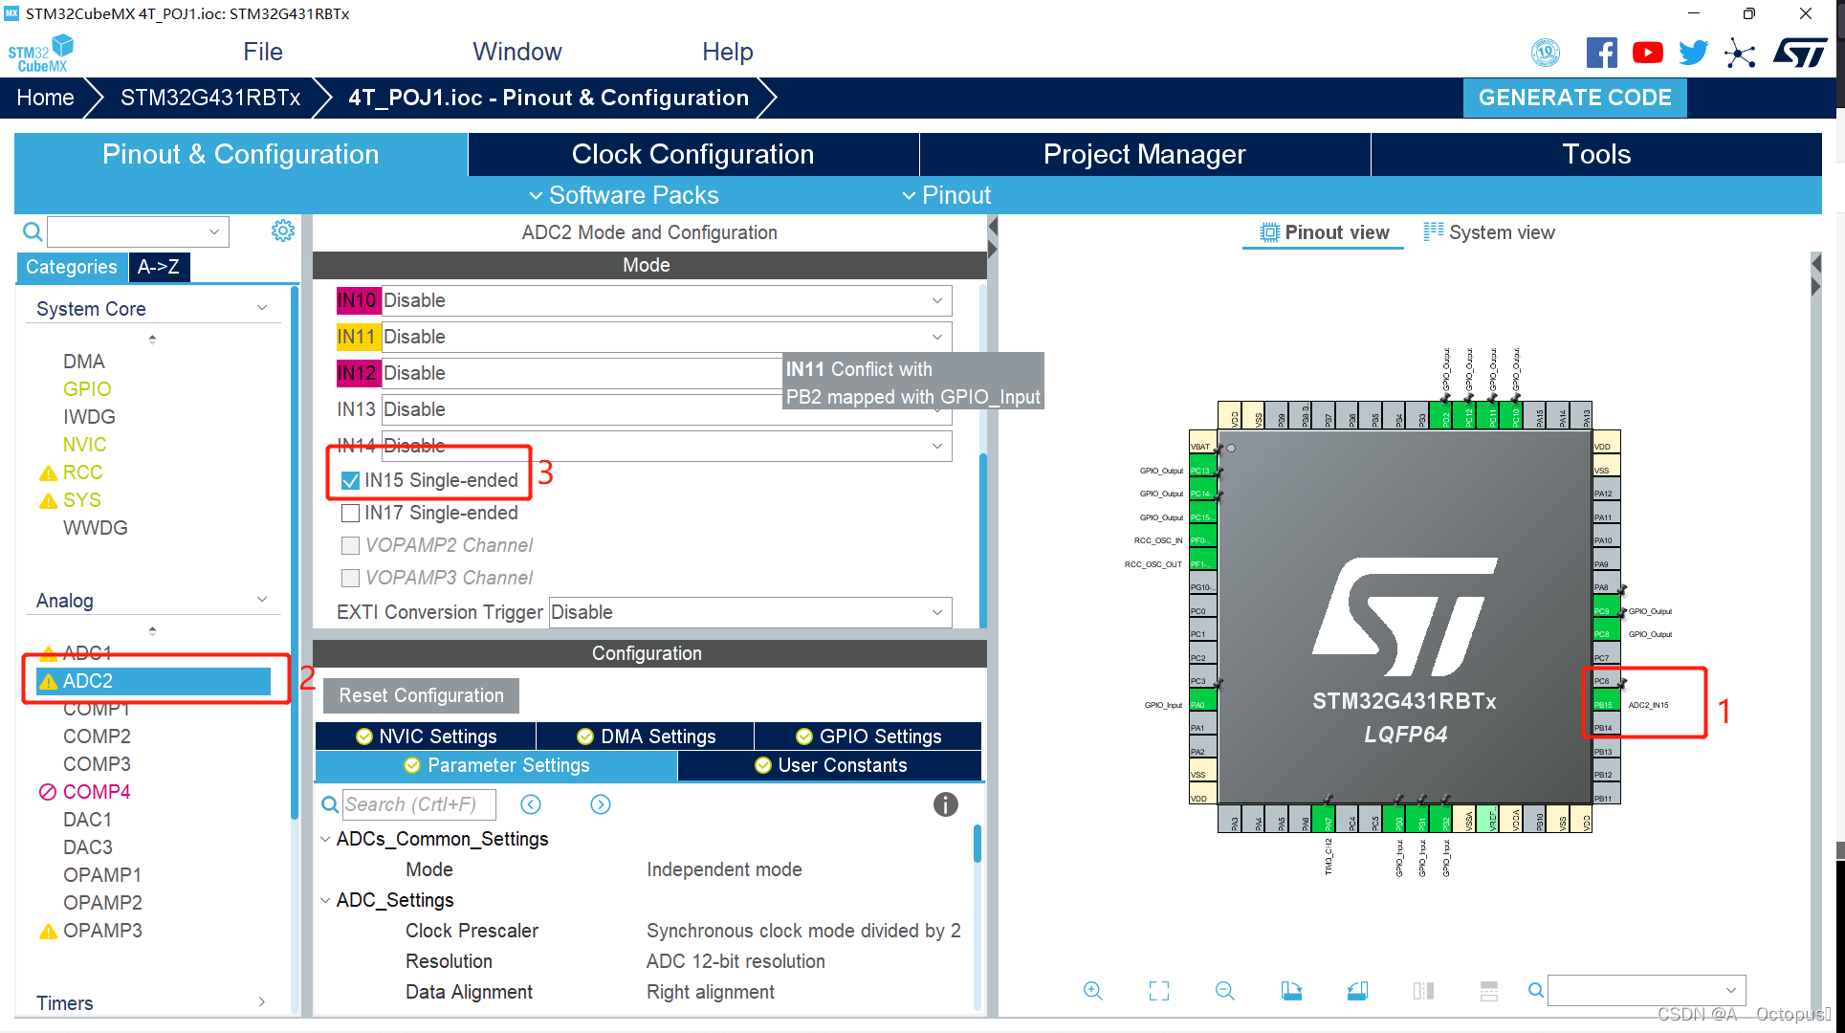Screen dimensions: 1845x1033
Task: Toggle IN17 Single-ended checkbox
Action: [x=348, y=514]
